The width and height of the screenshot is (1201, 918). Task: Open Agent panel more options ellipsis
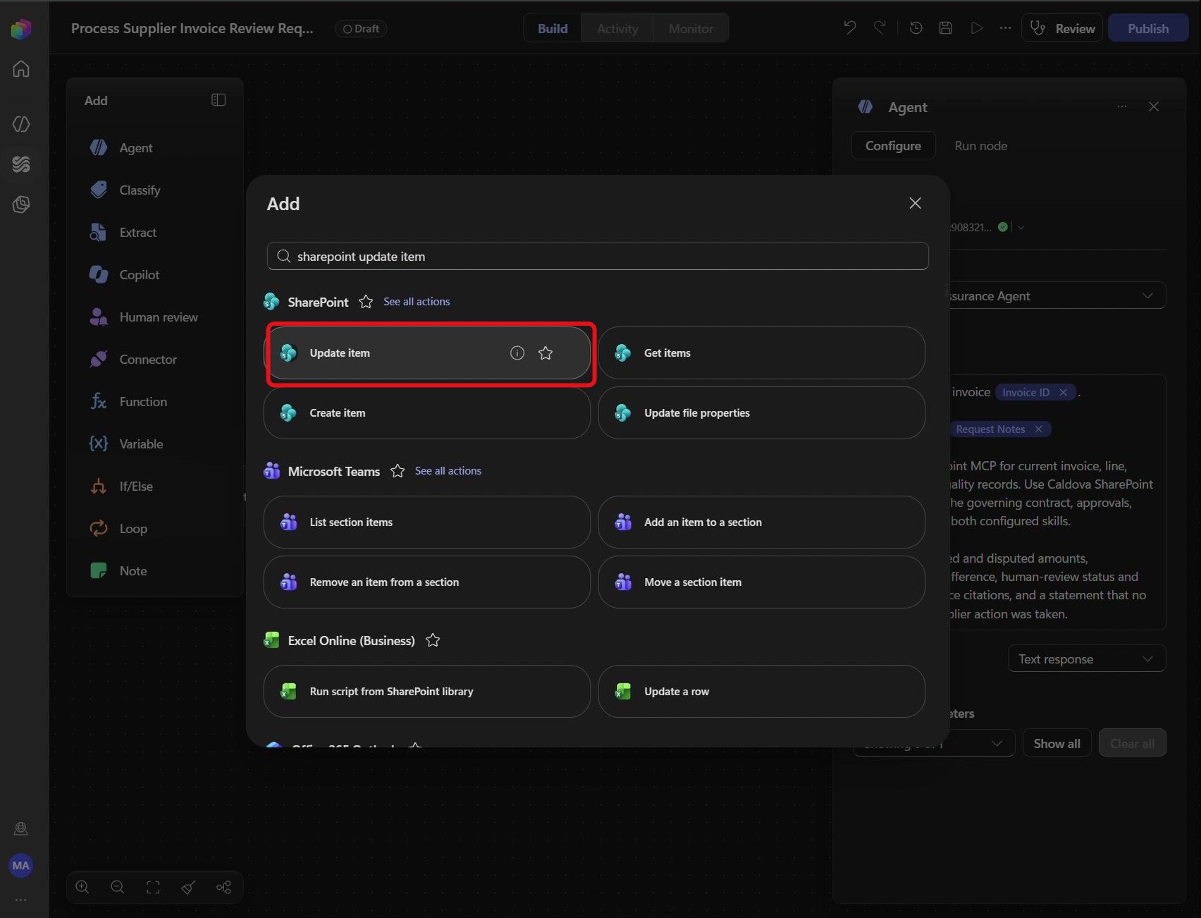pos(1122,106)
